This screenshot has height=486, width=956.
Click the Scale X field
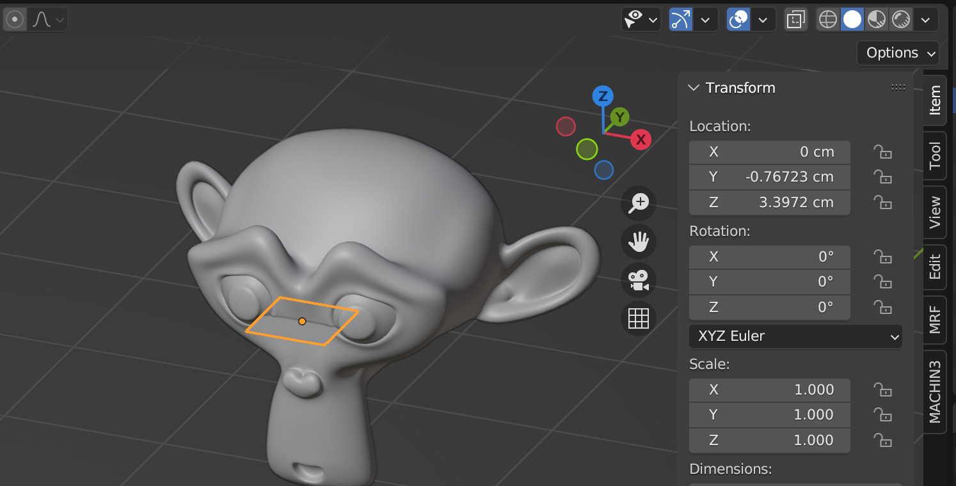(x=770, y=390)
